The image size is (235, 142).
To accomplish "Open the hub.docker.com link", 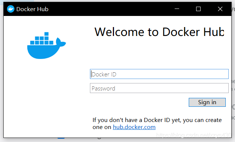I will click(x=134, y=127).
